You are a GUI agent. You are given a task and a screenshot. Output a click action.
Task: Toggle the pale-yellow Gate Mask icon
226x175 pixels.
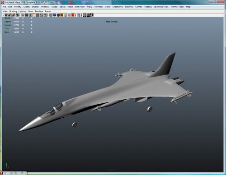pos(34,15)
